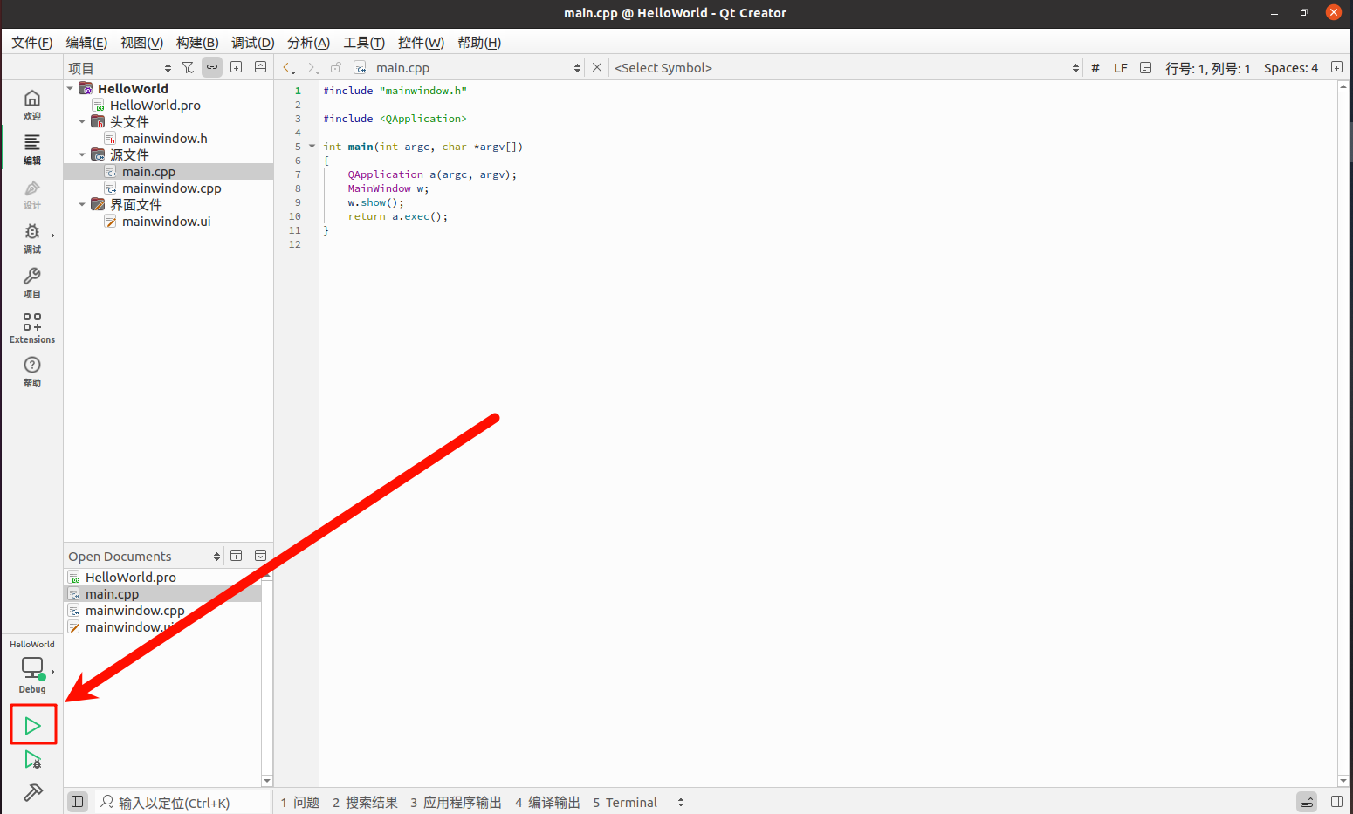Click the # preprocessor directives button
This screenshot has height=814, width=1353.
(x=1095, y=67)
